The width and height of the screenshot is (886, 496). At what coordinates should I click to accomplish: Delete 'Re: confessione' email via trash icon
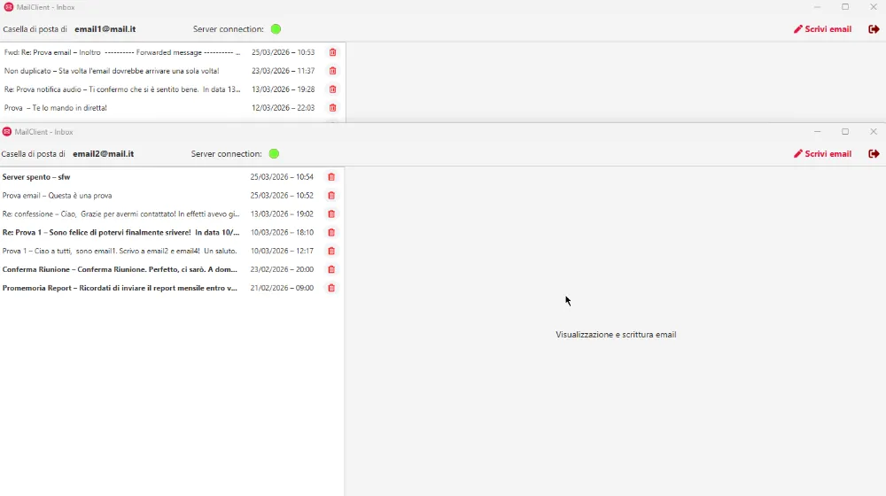coord(331,214)
